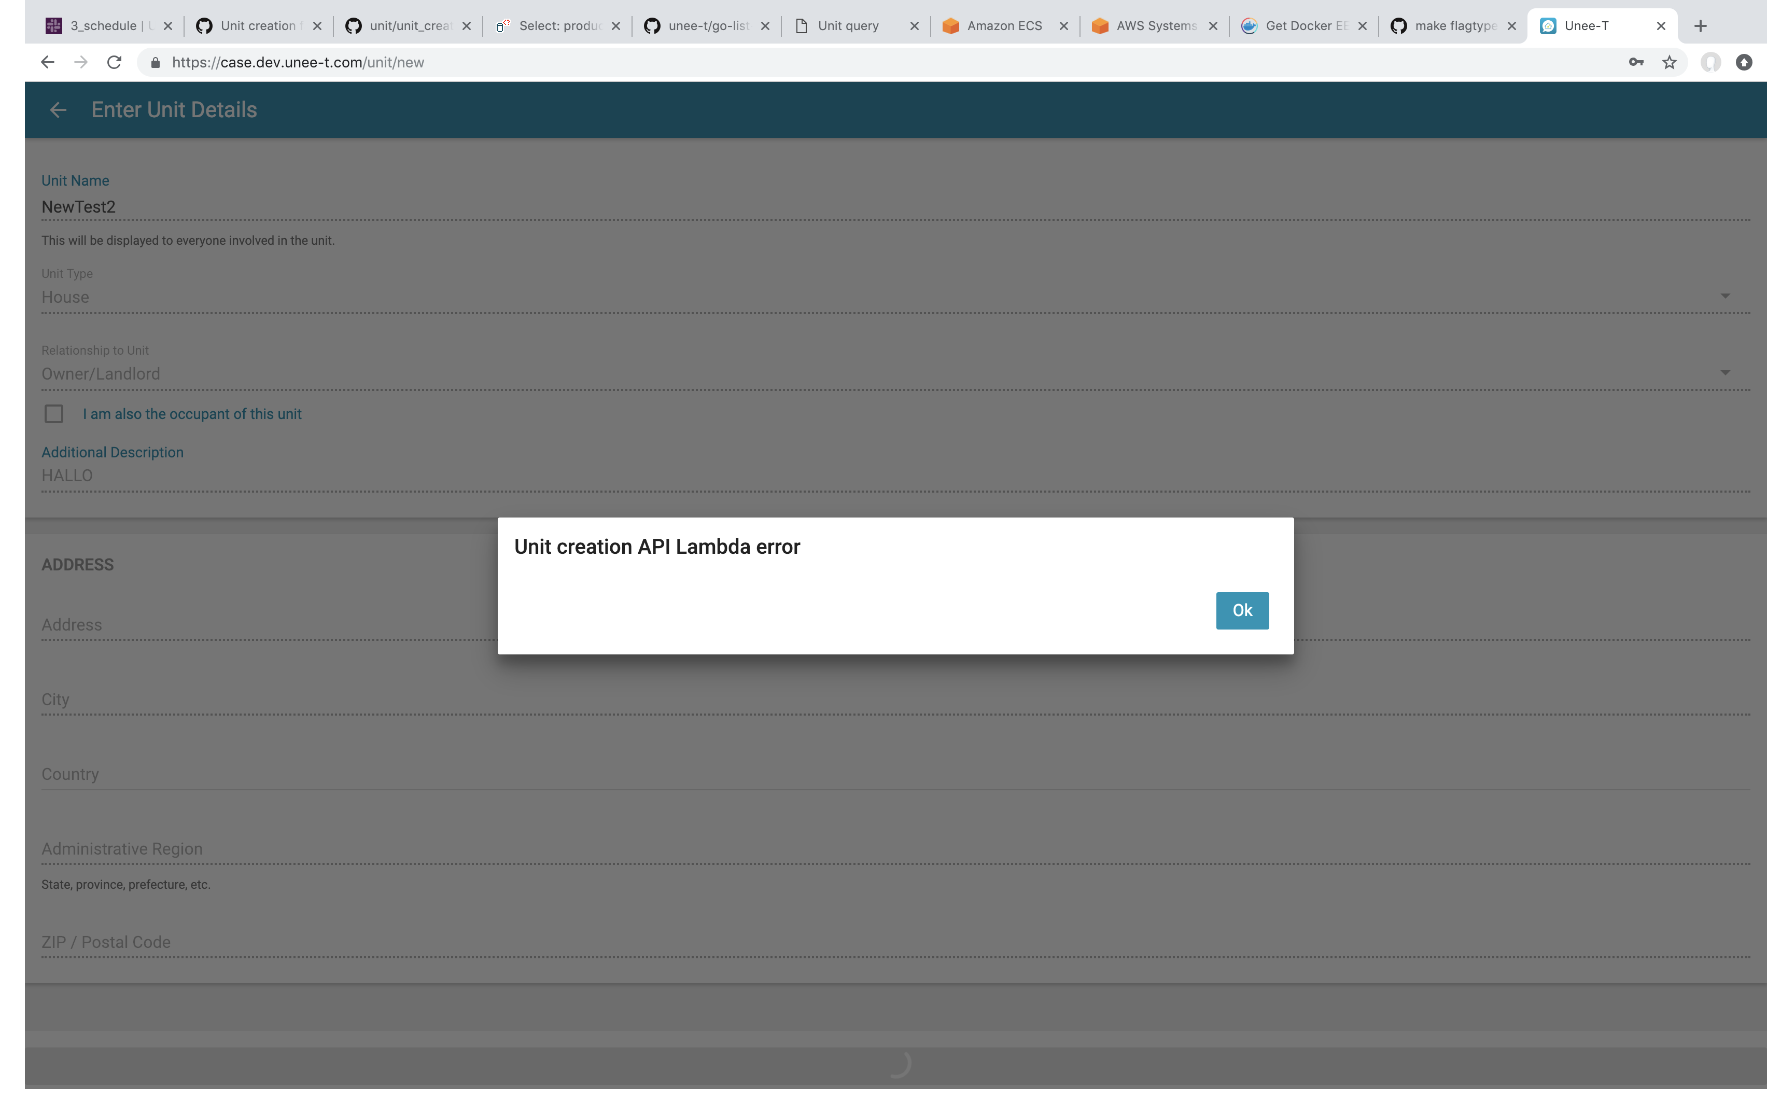1767x1118 pixels.
Task: Click the GitHub icon on Unit creation tab
Action: (x=204, y=25)
